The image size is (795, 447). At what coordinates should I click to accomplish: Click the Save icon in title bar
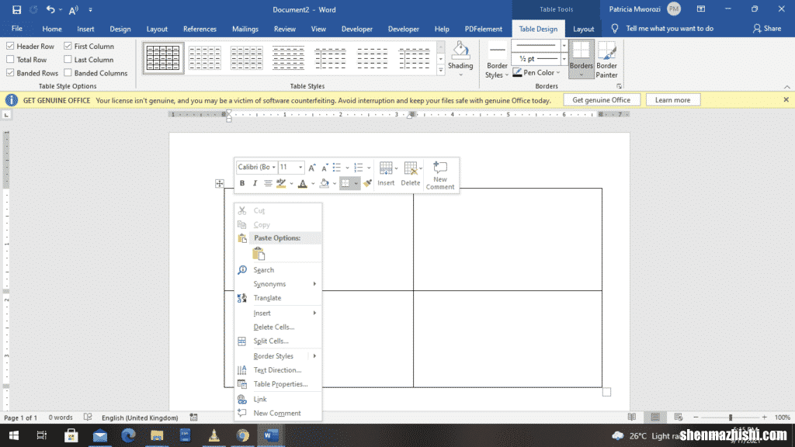point(17,9)
